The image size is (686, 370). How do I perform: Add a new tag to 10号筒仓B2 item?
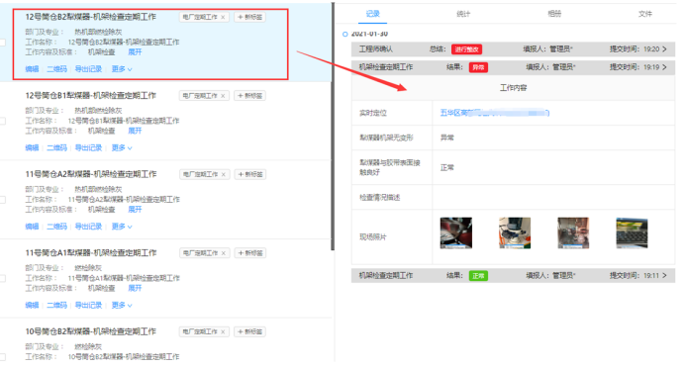(249, 332)
